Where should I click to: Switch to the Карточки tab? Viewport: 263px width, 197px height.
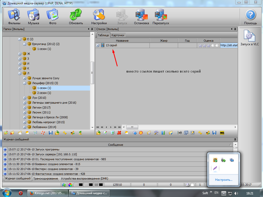pos(118,35)
